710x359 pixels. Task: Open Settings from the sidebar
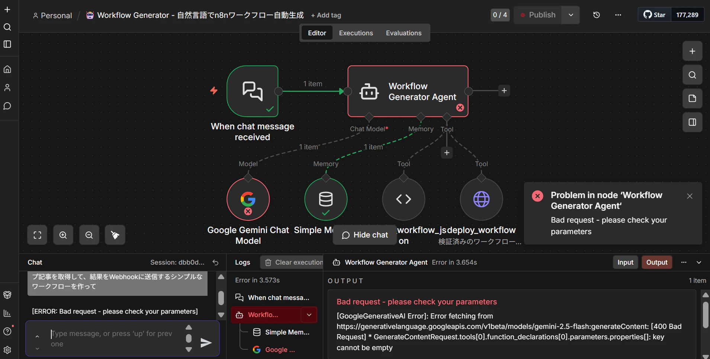point(7,350)
